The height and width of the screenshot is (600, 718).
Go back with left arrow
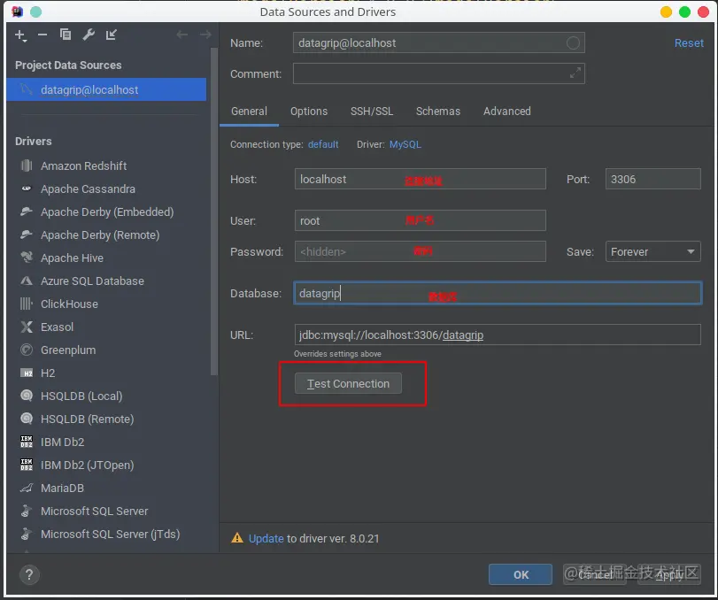coord(181,35)
